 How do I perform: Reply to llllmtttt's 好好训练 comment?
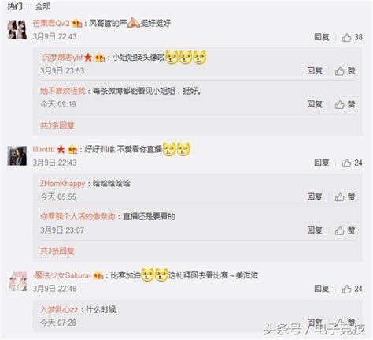pos(322,163)
